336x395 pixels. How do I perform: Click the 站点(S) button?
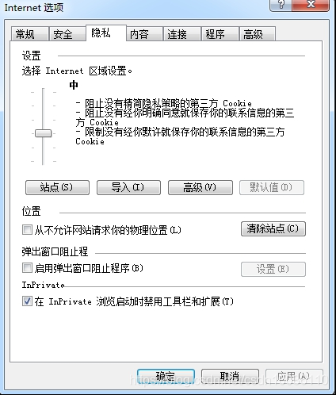(57, 187)
